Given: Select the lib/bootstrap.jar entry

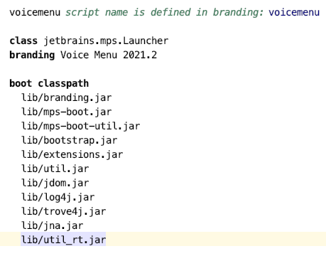Looking at the screenshot, I should pos(69,140).
